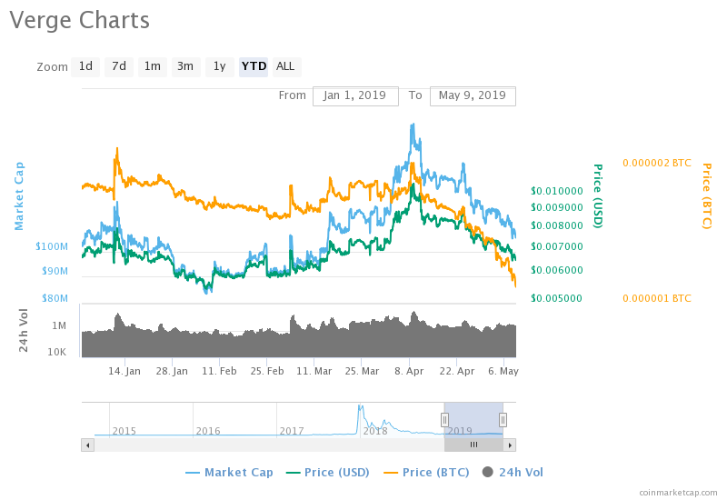Click the Price (USD) axis title
The height and width of the screenshot is (500, 727).
[x=598, y=196]
